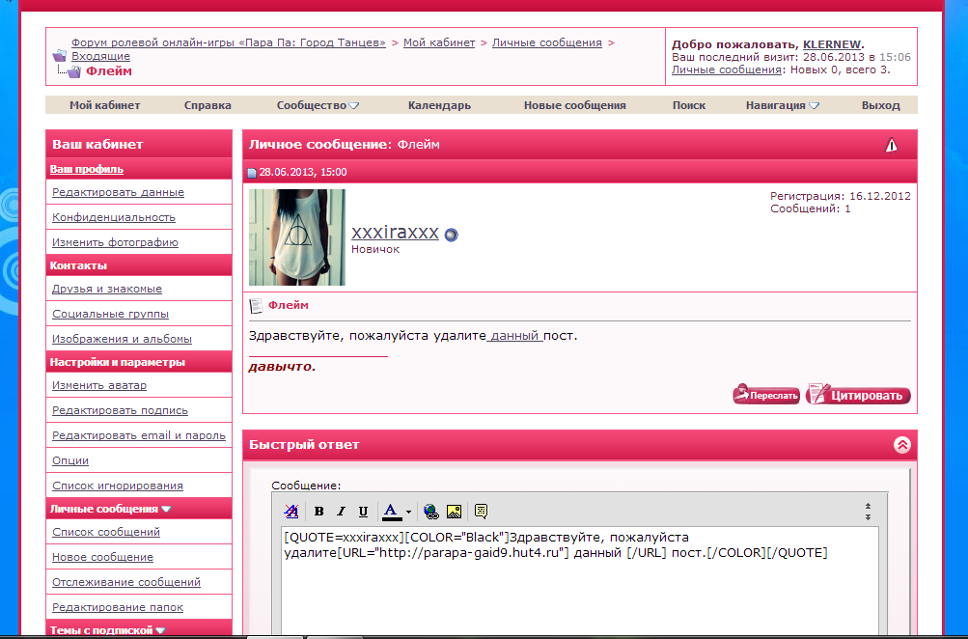Increase editor size with the down arrows

coord(868,516)
